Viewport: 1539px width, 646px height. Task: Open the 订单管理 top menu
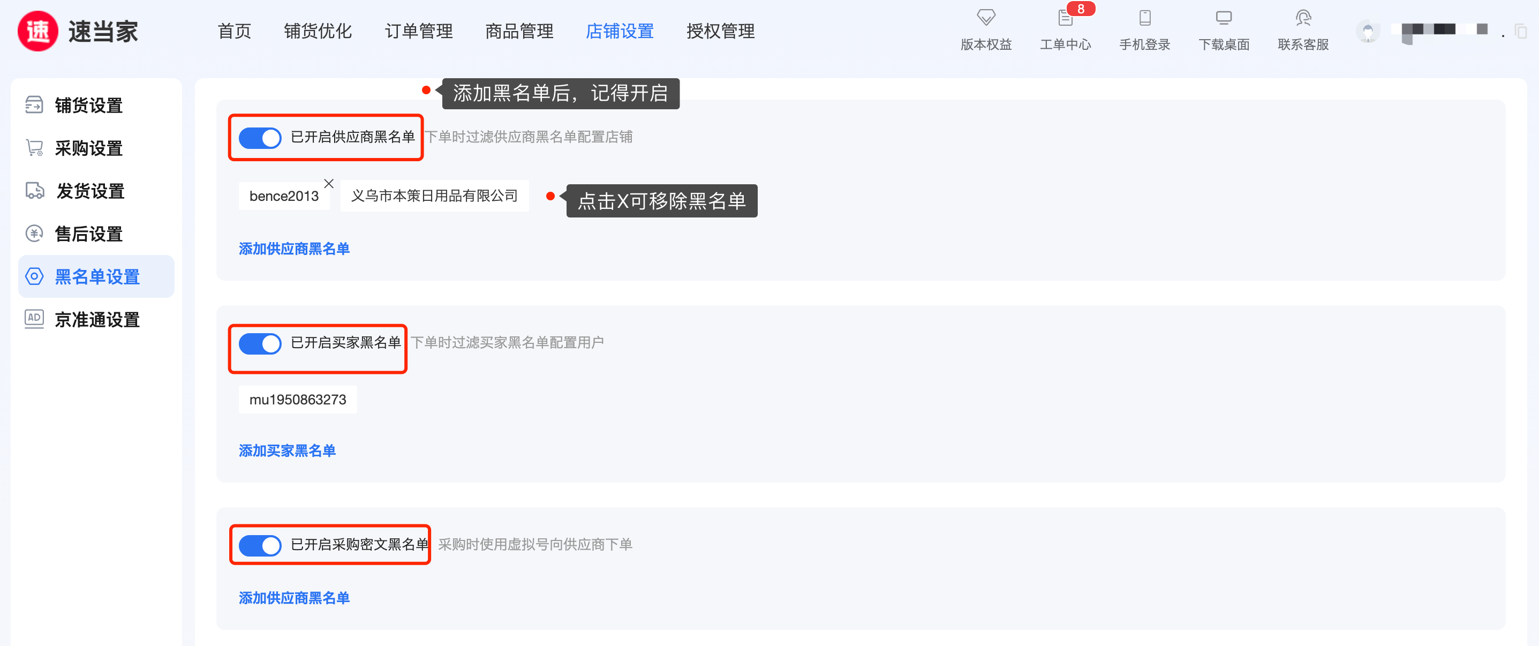tap(418, 31)
